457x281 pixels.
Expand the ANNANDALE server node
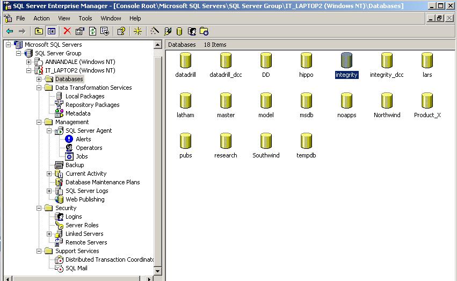pyautogui.click(x=28, y=62)
